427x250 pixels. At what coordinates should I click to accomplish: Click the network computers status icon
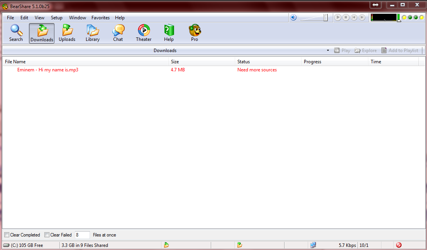tap(313, 245)
